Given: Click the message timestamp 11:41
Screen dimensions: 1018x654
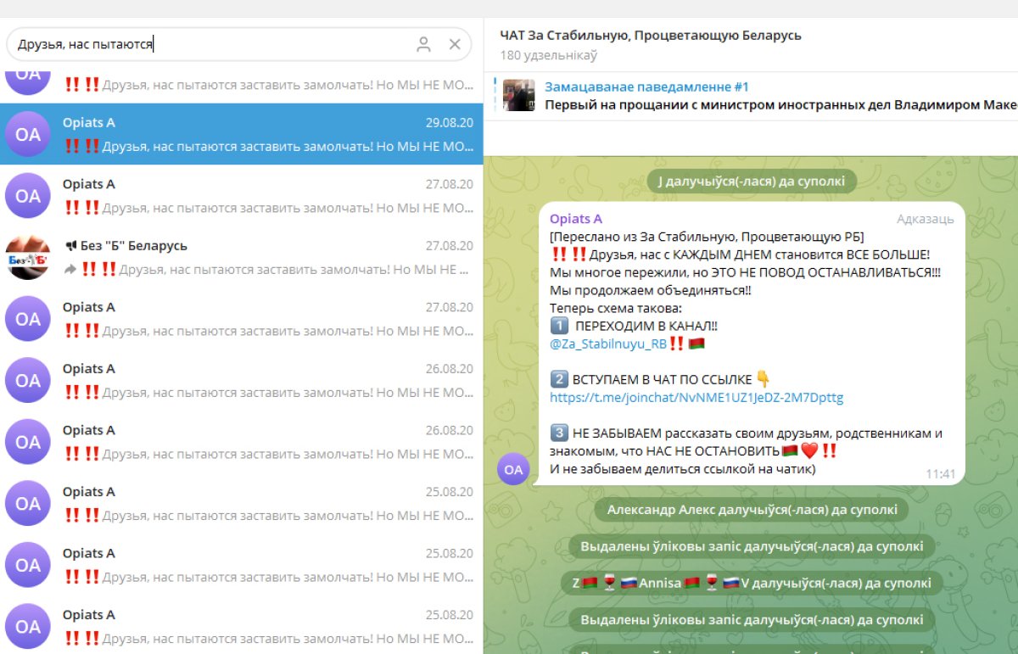Looking at the screenshot, I should pos(941,473).
